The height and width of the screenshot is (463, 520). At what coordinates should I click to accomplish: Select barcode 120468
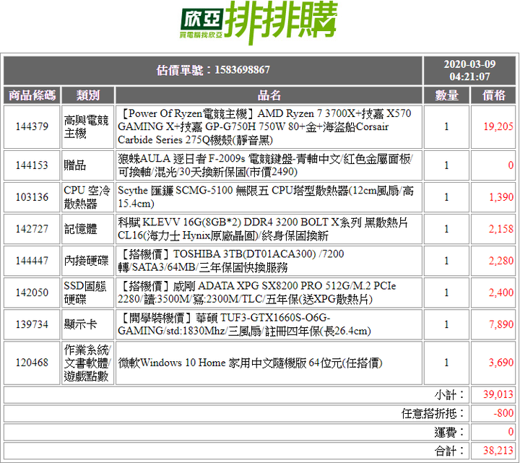[32, 363]
